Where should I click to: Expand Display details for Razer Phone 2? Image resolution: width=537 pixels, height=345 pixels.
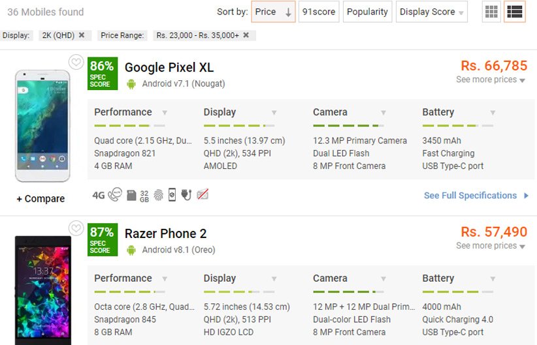274,278
